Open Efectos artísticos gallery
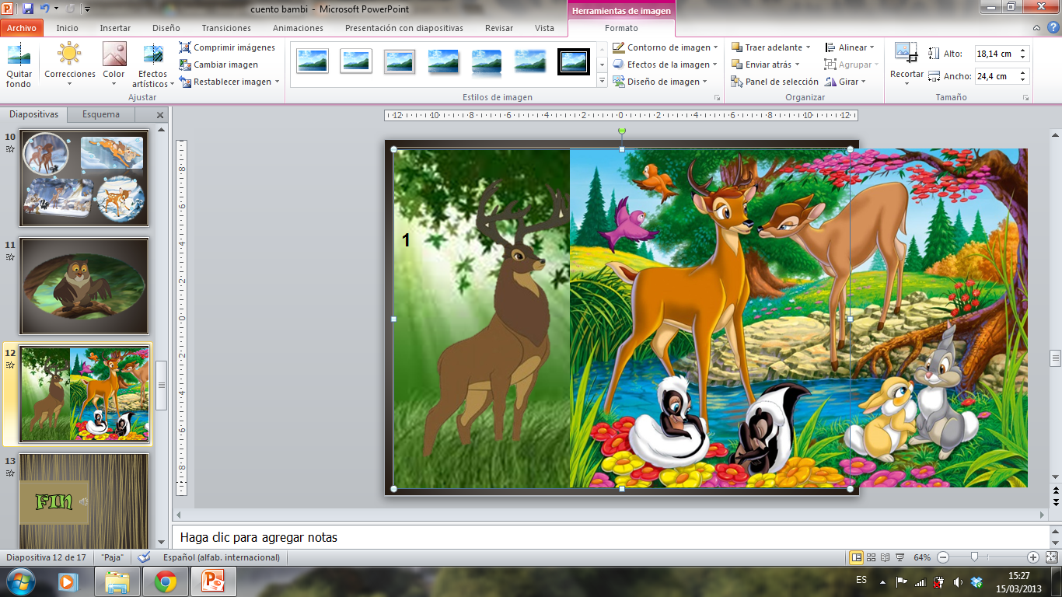1062x597 pixels. point(153,65)
